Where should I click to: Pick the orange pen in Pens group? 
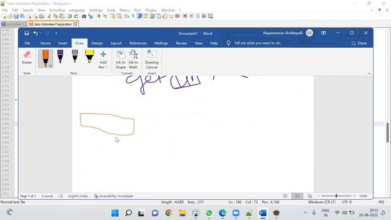point(45,59)
